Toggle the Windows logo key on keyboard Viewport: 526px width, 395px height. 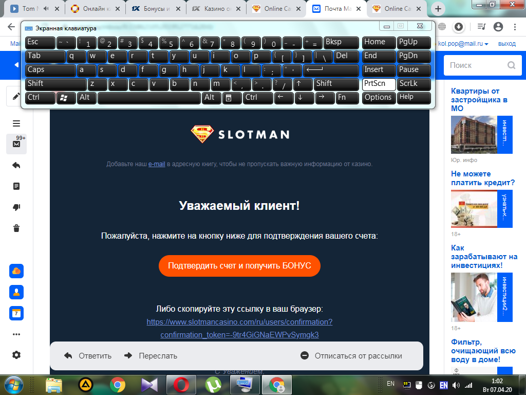point(66,98)
